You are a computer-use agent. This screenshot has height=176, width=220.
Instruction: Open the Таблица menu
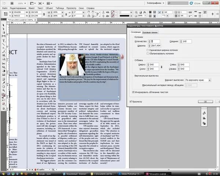click(60, 8)
